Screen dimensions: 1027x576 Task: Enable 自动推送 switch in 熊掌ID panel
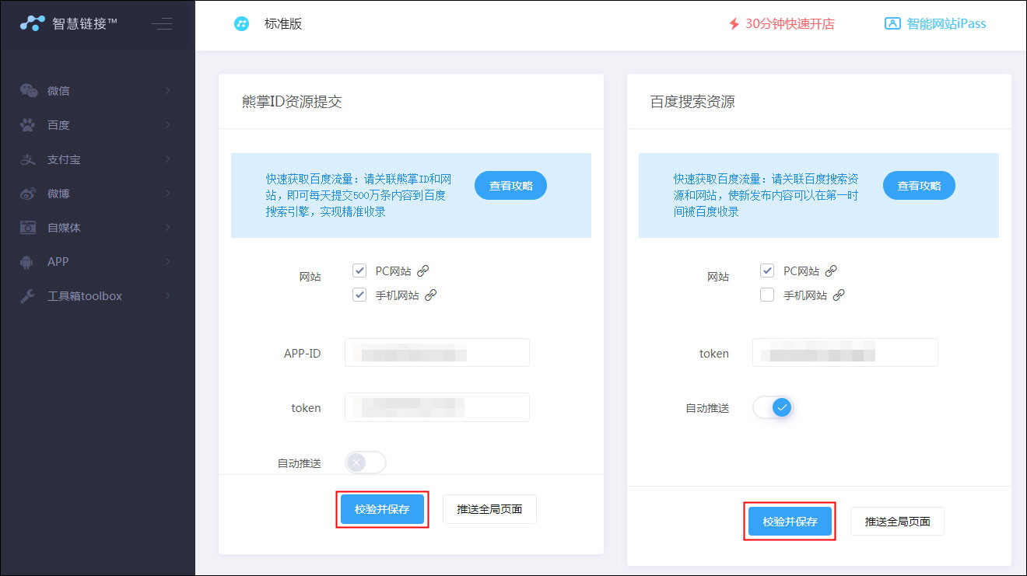(366, 463)
